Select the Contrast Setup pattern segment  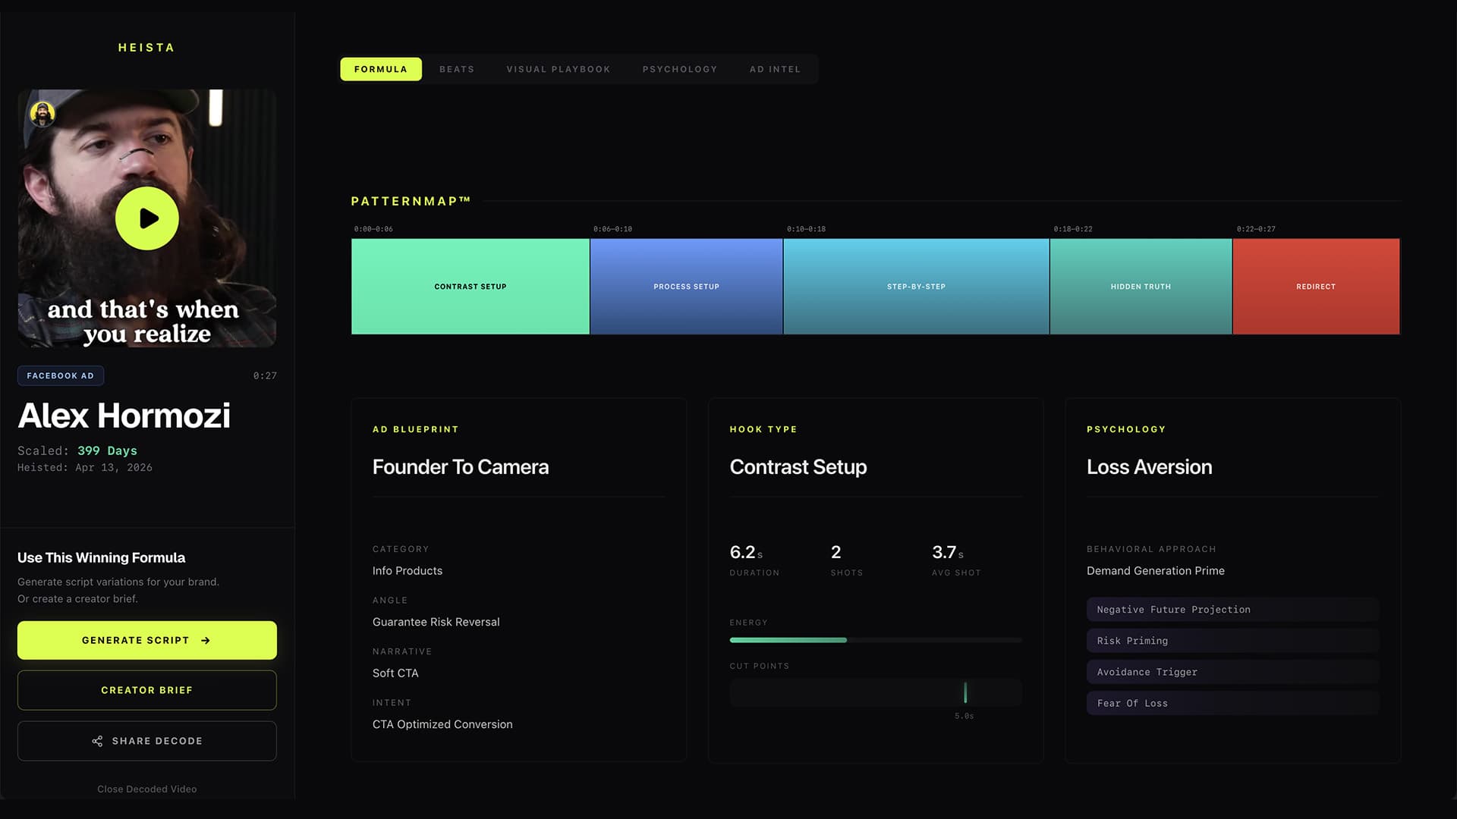[x=470, y=287]
